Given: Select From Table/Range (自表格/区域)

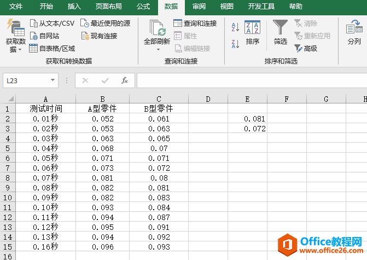Looking at the screenshot, I should pos(52,49).
